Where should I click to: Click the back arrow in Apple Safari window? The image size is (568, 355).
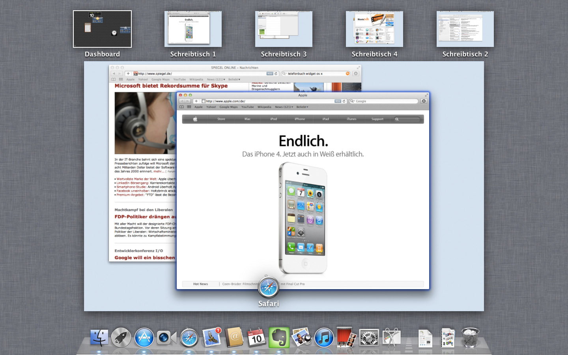tap(182, 101)
